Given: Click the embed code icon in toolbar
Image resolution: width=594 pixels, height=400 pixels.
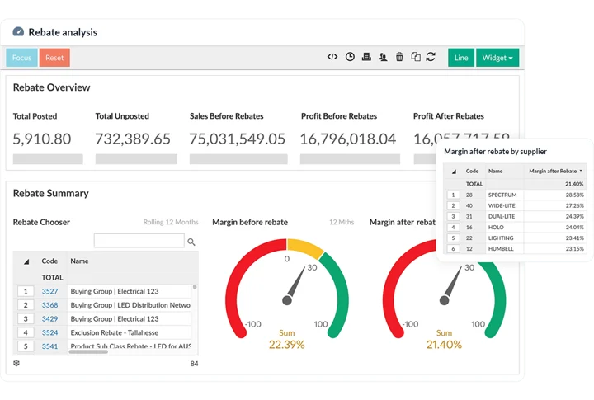Looking at the screenshot, I should point(332,57).
